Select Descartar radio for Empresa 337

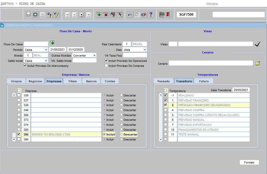click(121, 100)
